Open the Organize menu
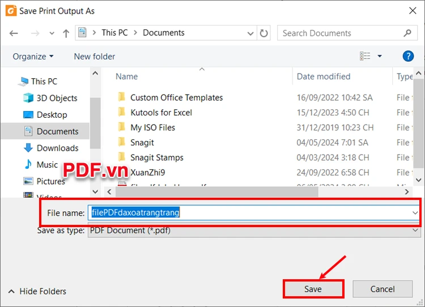Image resolution: width=425 pixels, height=307 pixels. 33,57
